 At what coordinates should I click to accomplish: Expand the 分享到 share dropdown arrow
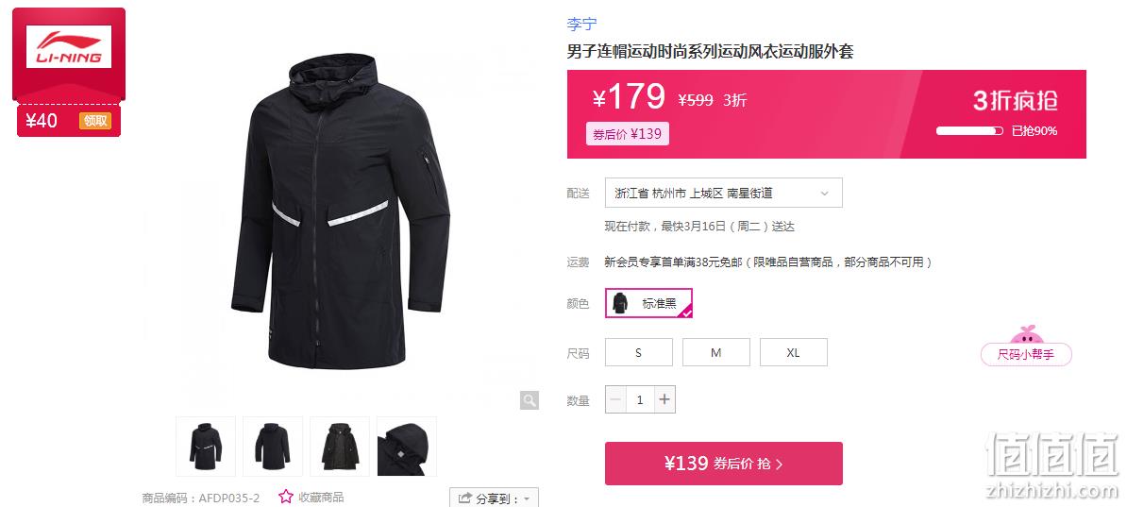tap(527, 499)
